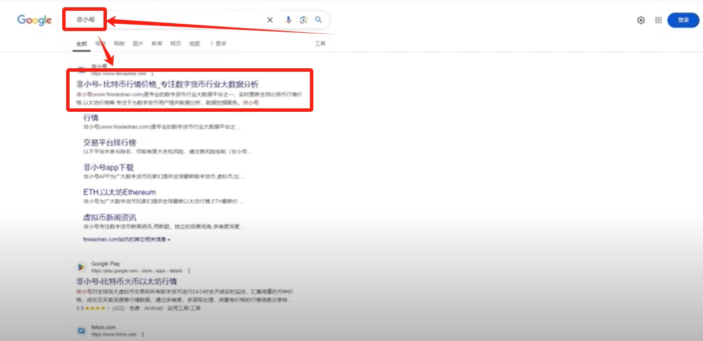Screen dimensions: 703x341
Task: Open the 虚拟币新闻资讯 sitelink
Action: pos(110,217)
